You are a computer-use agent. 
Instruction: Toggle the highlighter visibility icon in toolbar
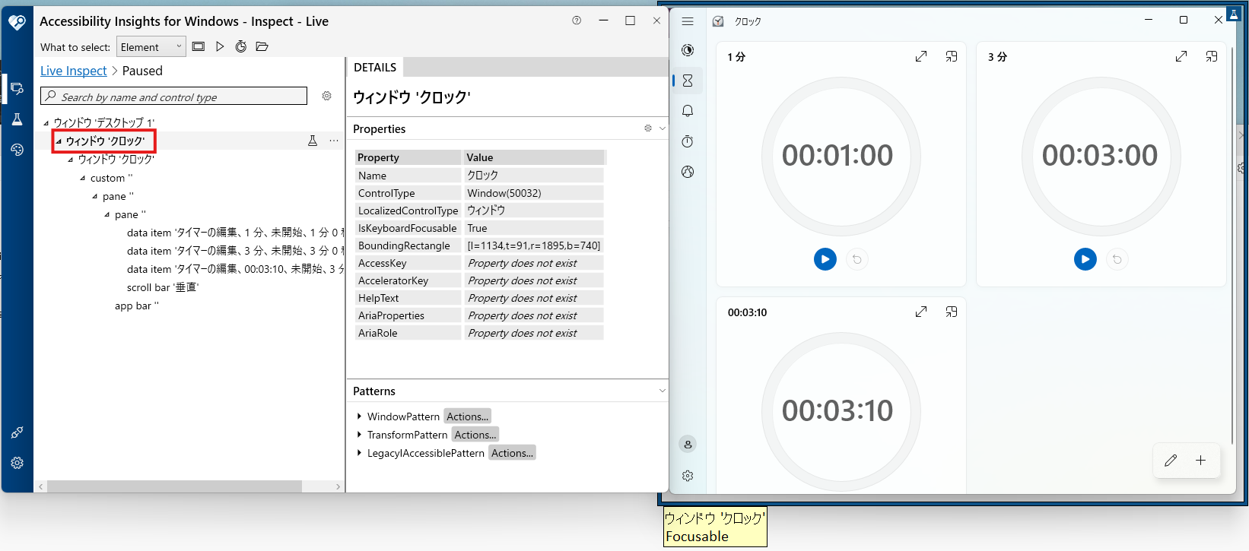[x=199, y=46]
